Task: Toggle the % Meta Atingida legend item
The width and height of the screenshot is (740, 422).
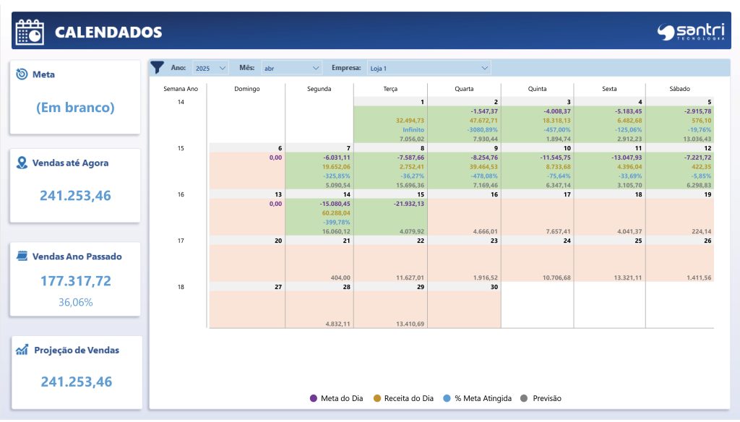Action: pos(480,398)
